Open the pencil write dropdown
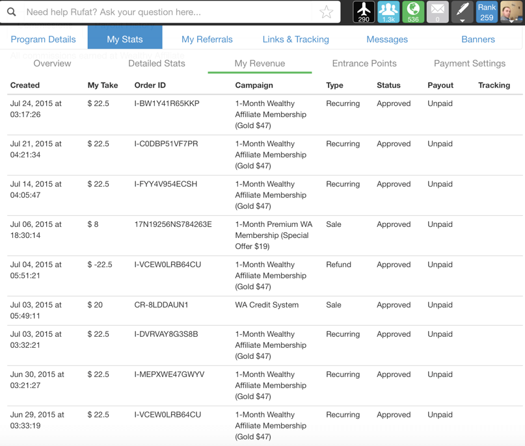Image resolution: width=525 pixels, height=446 pixels. tap(462, 12)
